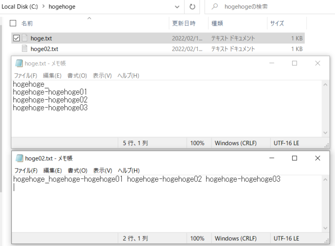Open ヘルプ(H) menu in hoge.txt window
The image size is (335, 246).
coord(128,76)
